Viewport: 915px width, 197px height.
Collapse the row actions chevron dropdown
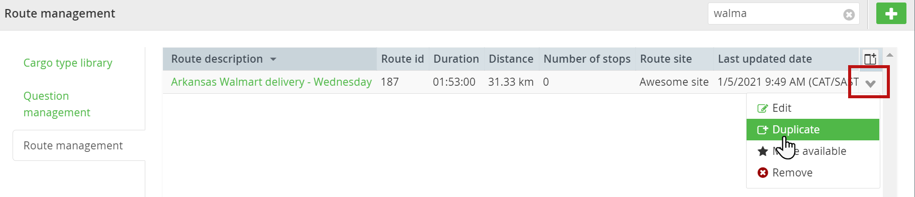870,83
